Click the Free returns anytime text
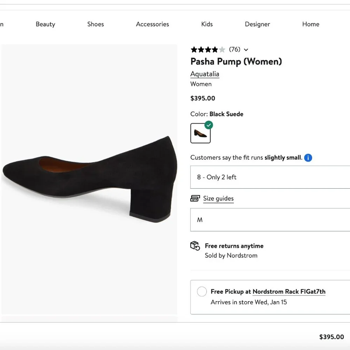350x350 pixels. (x=234, y=246)
